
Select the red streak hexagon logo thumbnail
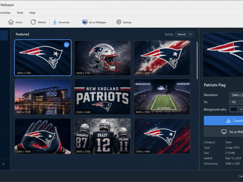(162, 136)
